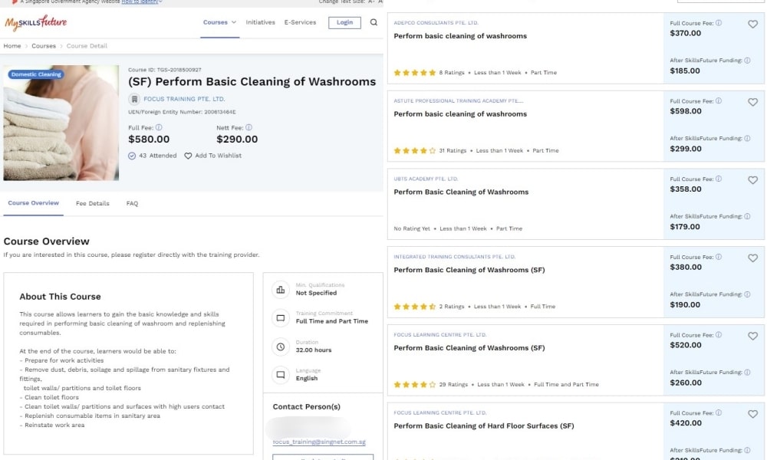Switch to the Fee Details tab
This screenshot has height=460, width=767.
click(93, 203)
